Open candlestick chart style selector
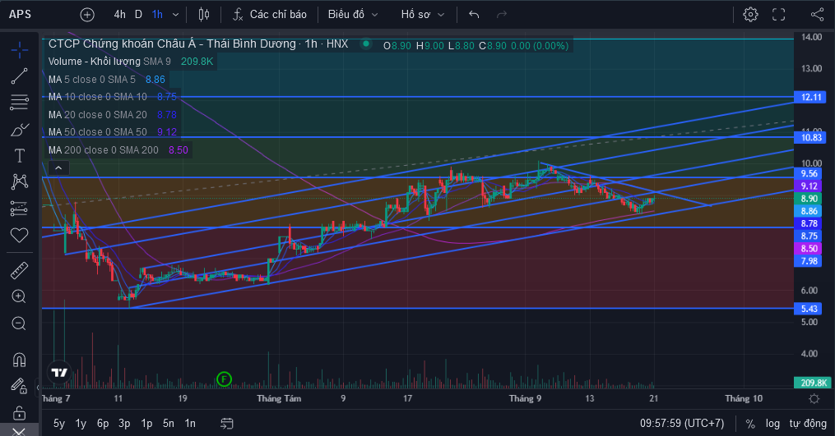The width and height of the screenshot is (835, 436). point(204,14)
